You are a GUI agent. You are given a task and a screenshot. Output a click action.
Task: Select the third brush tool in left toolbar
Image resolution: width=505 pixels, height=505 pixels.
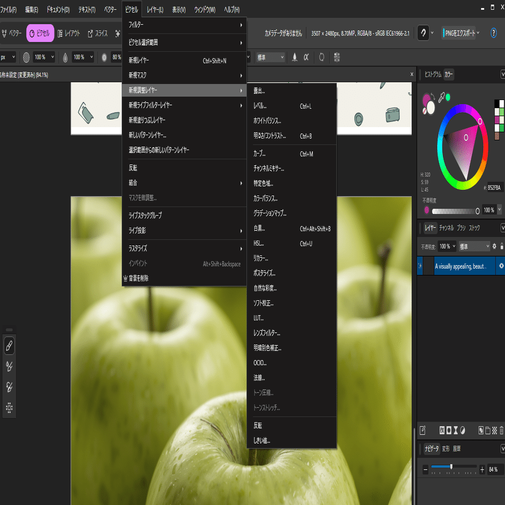point(9,387)
